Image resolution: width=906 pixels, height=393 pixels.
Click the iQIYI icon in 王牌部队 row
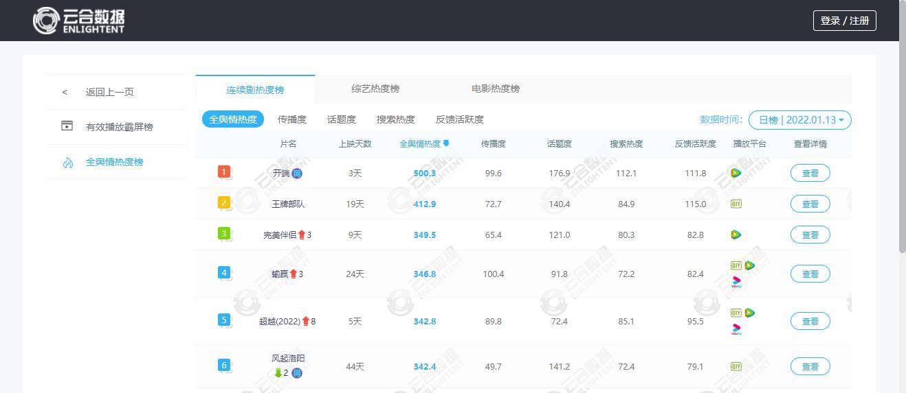pyautogui.click(x=736, y=204)
